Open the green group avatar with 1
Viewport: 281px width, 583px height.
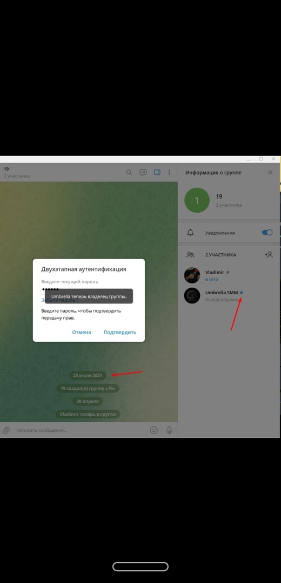[x=197, y=201]
